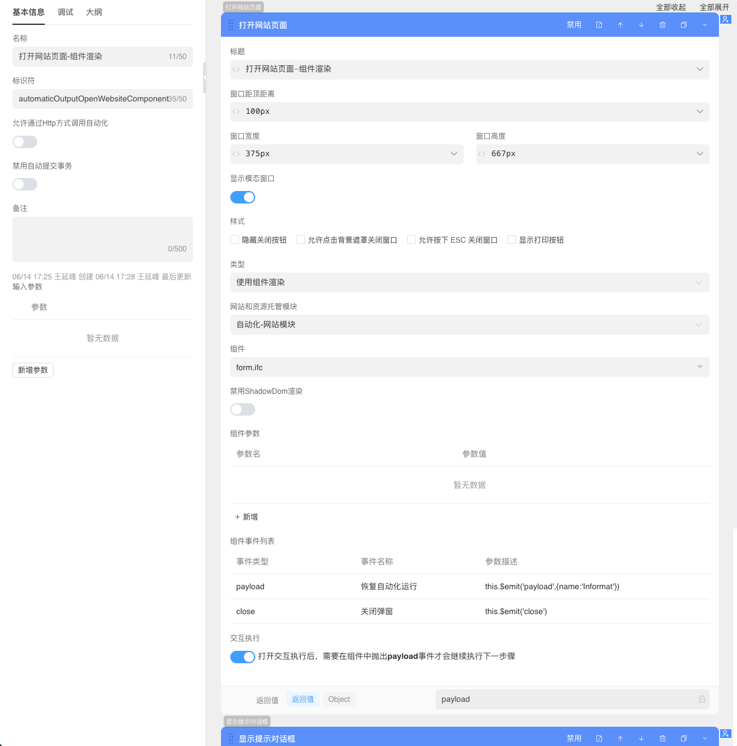737x746 pixels.
Task: Click trash icon on 显示提示对话框 step
Action: pos(662,739)
